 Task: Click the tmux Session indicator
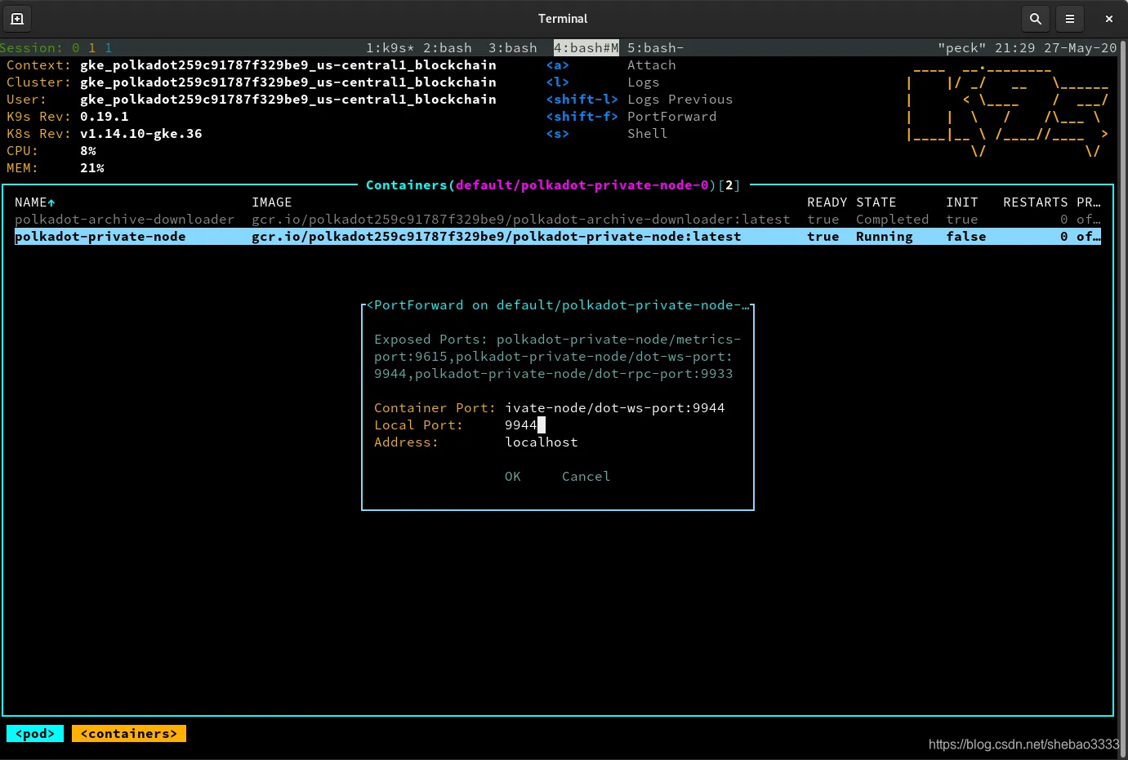(x=56, y=48)
